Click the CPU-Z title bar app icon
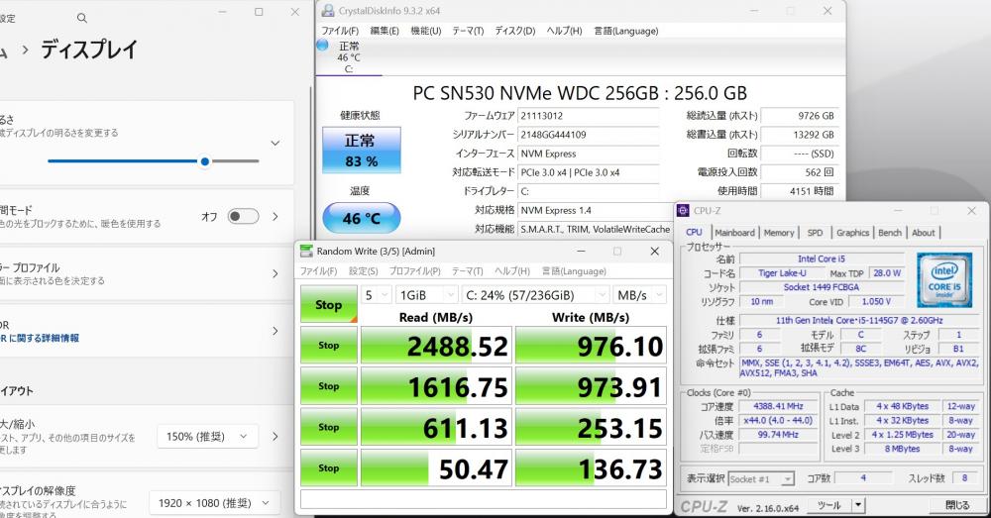Viewport: 991px width, 518px height. [683, 210]
